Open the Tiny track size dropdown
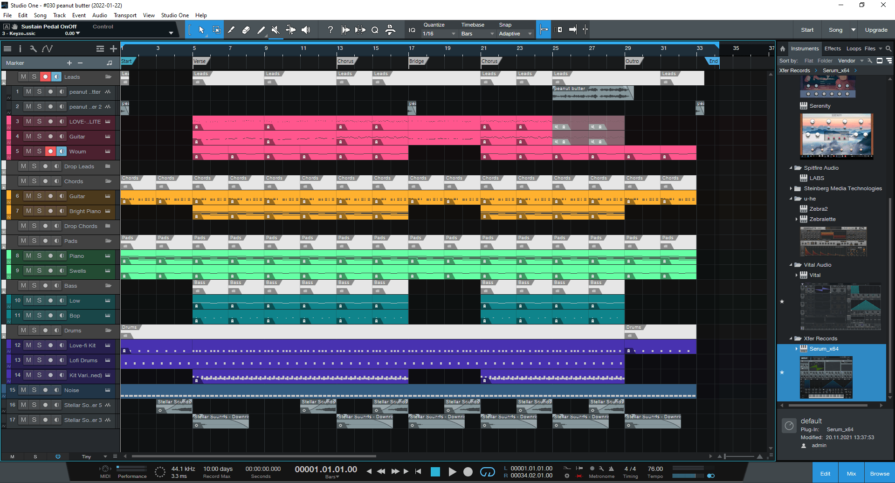 [x=94, y=456]
